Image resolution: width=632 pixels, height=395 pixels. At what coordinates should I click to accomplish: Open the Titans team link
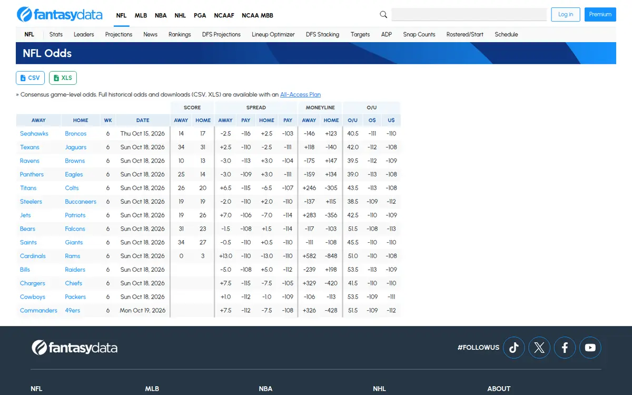tap(28, 188)
